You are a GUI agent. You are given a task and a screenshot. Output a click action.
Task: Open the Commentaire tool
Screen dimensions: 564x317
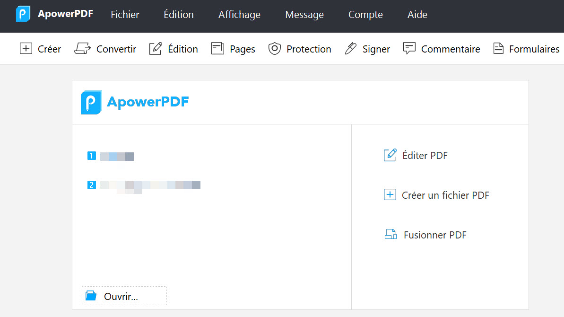point(441,48)
